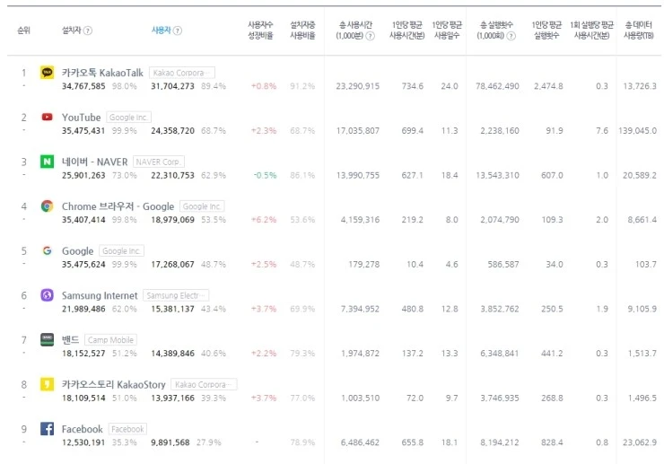Click the YouTube app icon
Viewport: 664px width, 464px height.
pos(47,117)
